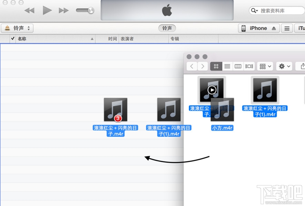Open the item arrangement dropdown in Finder
The width and height of the screenshot is (305, 206).
click(x=265, y=66)
